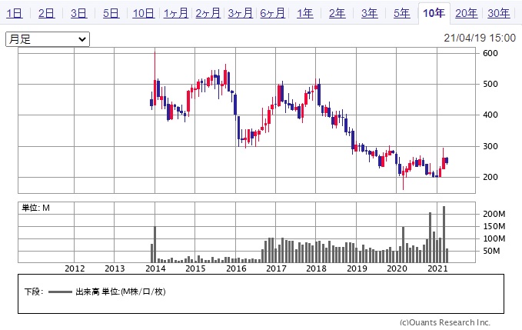Image resolution: width=522 pixels, height=330 pixels.
Task: Open the 5日 chart range
Action: pos(111,13)
